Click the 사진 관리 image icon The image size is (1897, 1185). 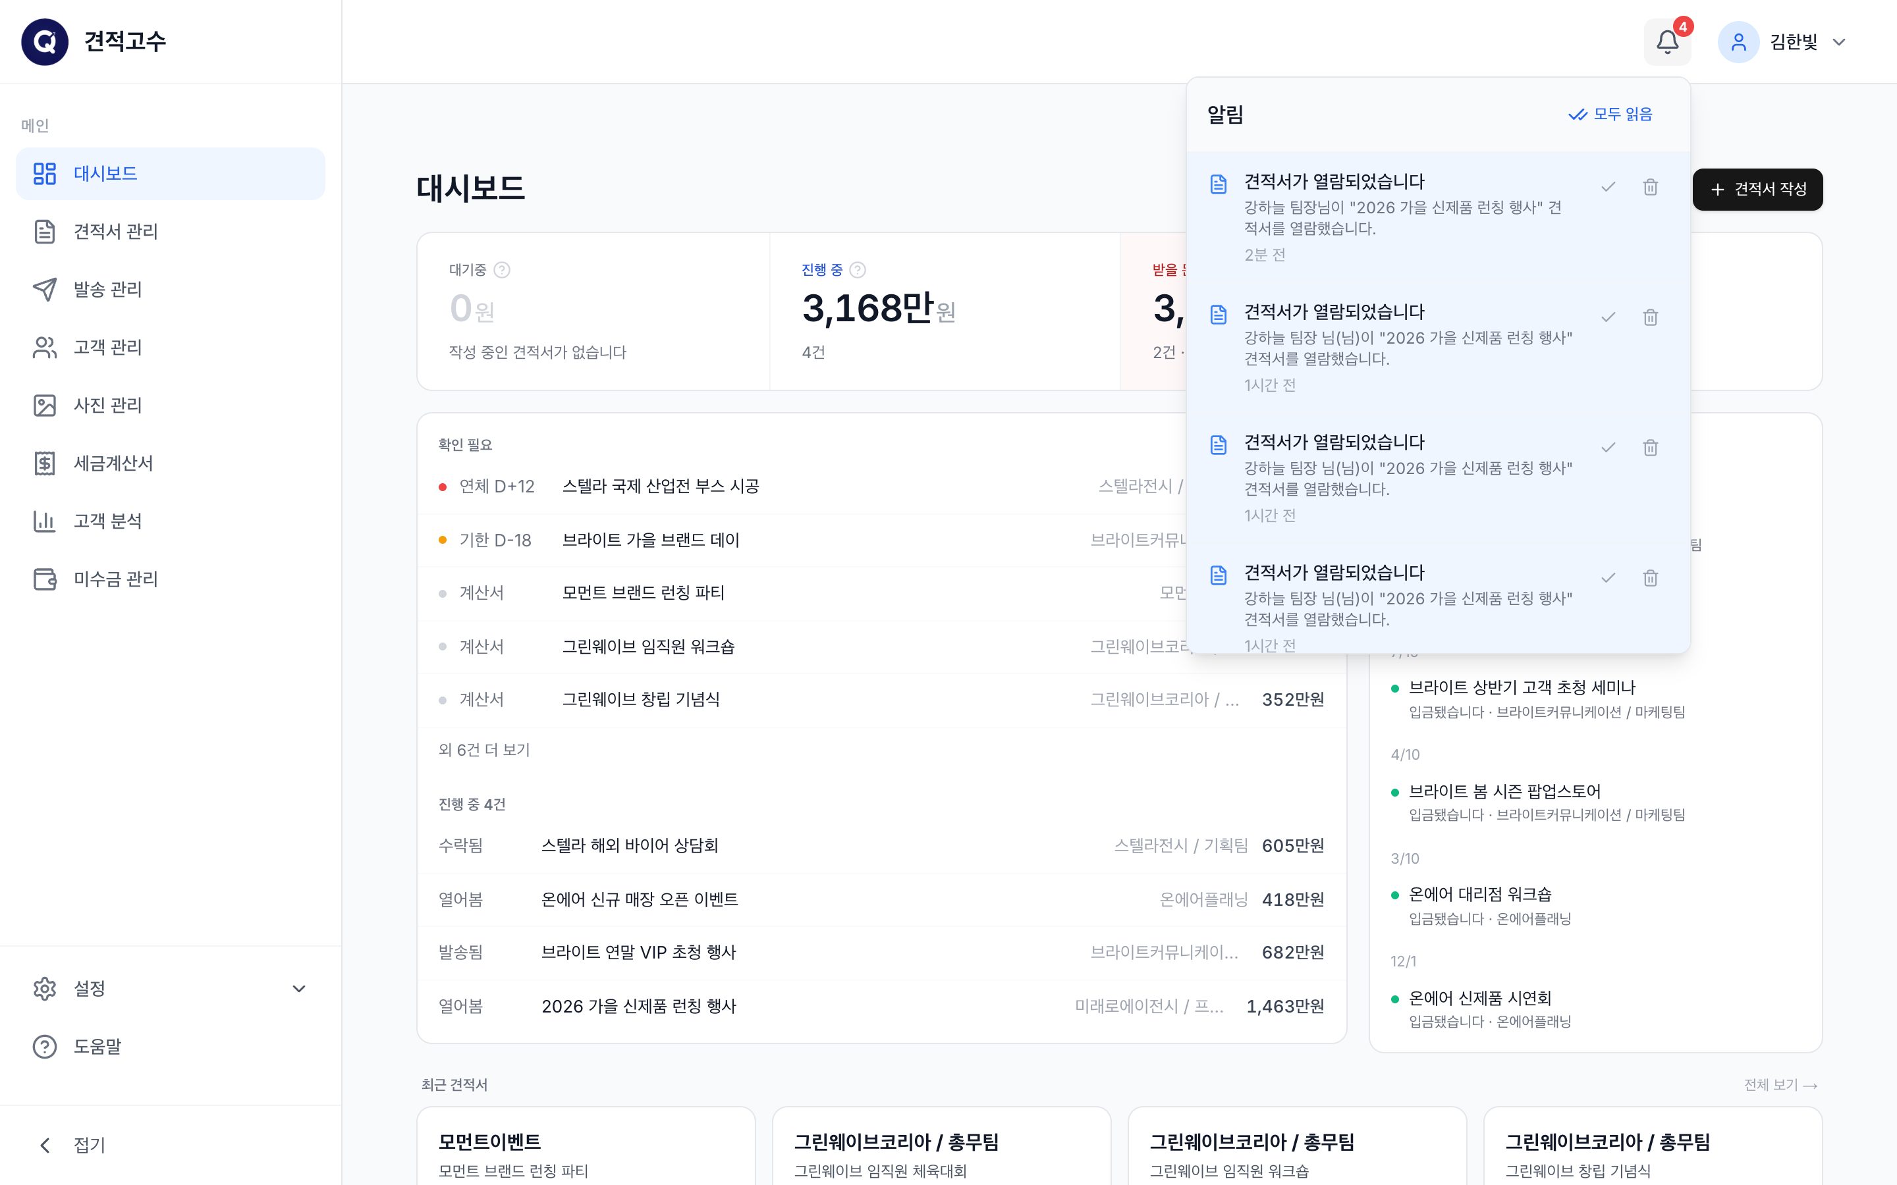[x=45, y=405]
